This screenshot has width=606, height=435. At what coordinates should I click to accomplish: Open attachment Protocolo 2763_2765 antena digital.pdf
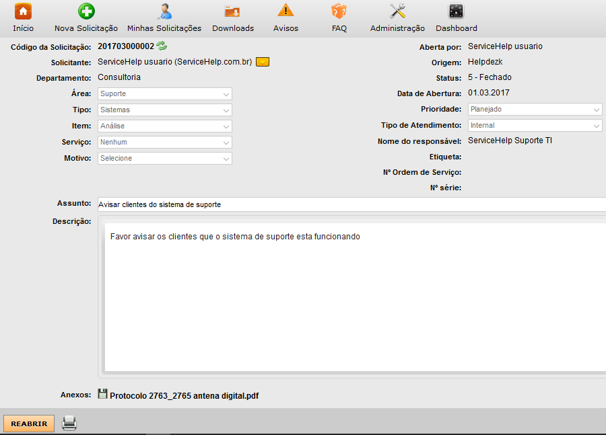184,396
